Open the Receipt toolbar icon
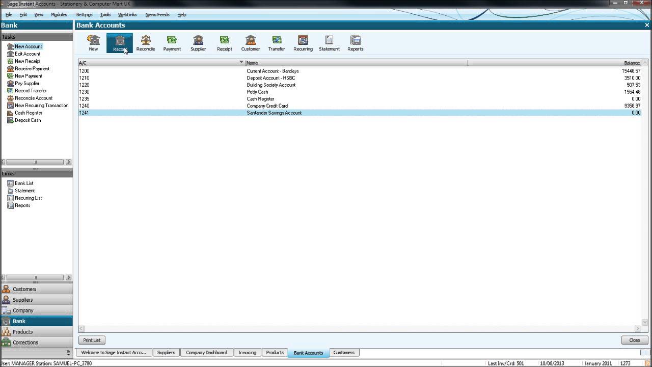 (x=224, y=43)
